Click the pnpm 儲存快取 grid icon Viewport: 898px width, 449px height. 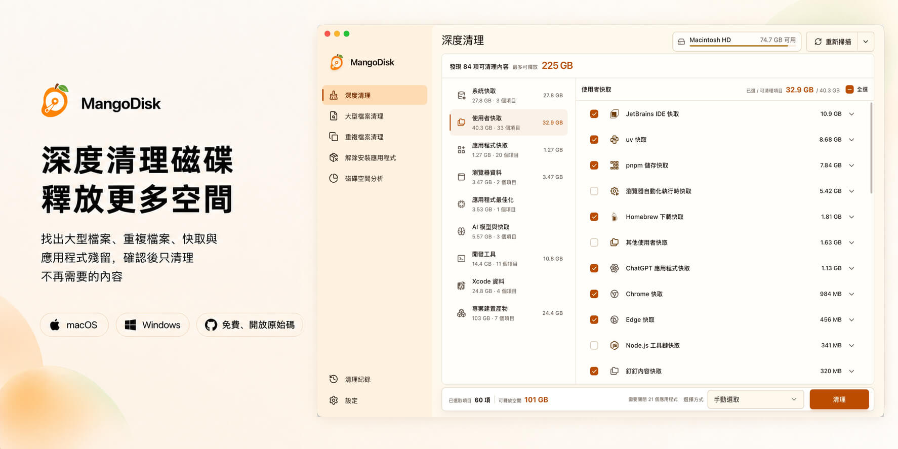coord(614,166)
